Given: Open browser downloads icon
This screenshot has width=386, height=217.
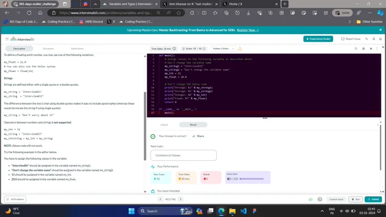Looking at the screenshot, I should (x=249, y=13).
